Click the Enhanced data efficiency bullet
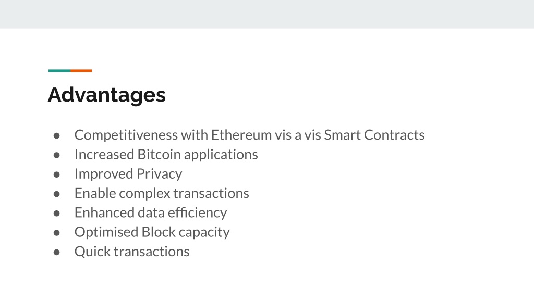This screenshot has width=534, height=300. (151, 213)
